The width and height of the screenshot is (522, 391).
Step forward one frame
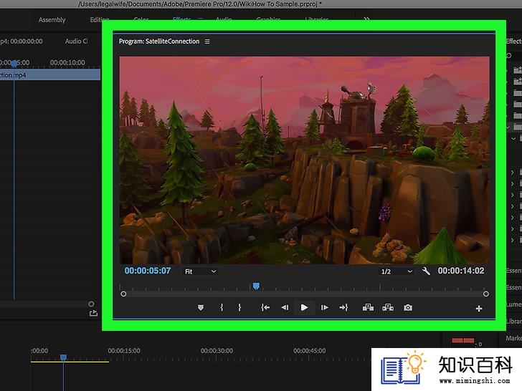pyautogui.click(x=324, y=308)
